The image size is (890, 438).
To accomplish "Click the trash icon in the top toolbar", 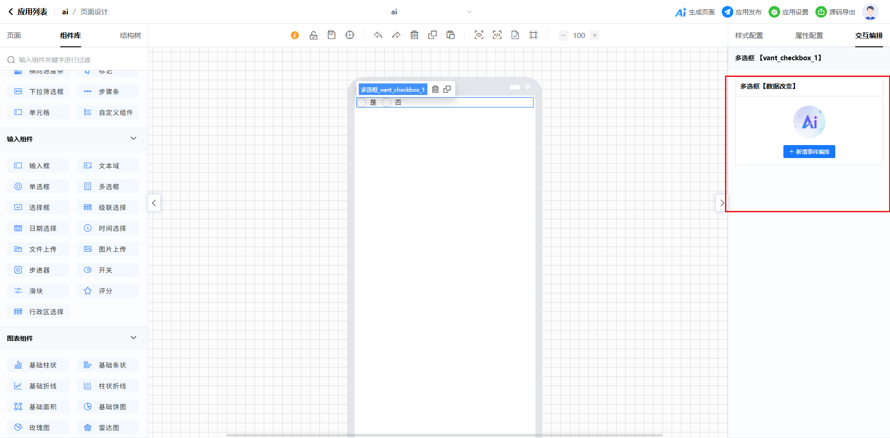I will point(414,35).
